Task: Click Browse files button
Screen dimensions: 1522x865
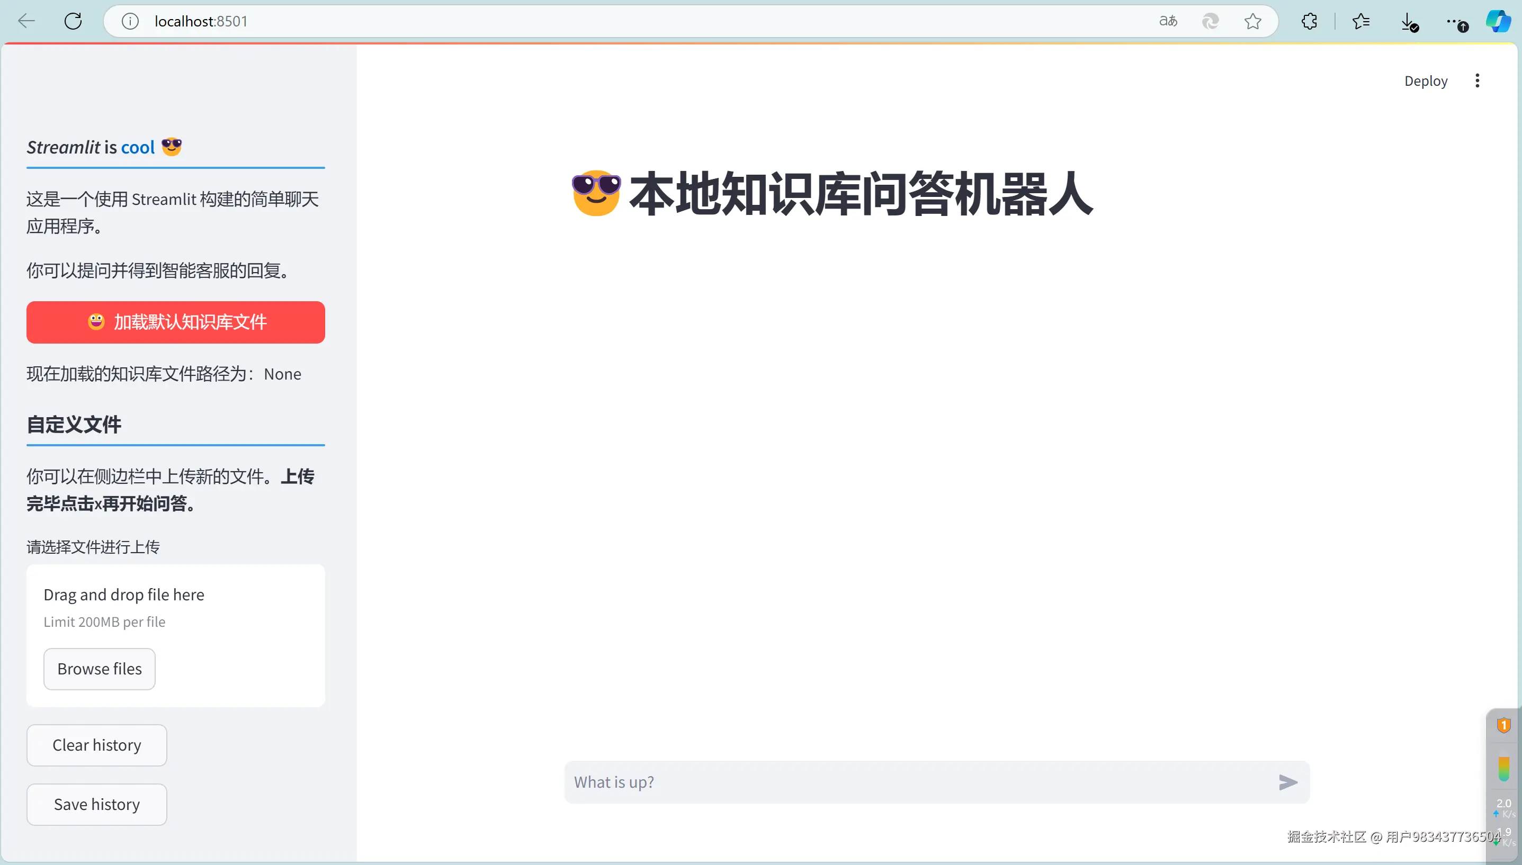Action: pos(99,669)
